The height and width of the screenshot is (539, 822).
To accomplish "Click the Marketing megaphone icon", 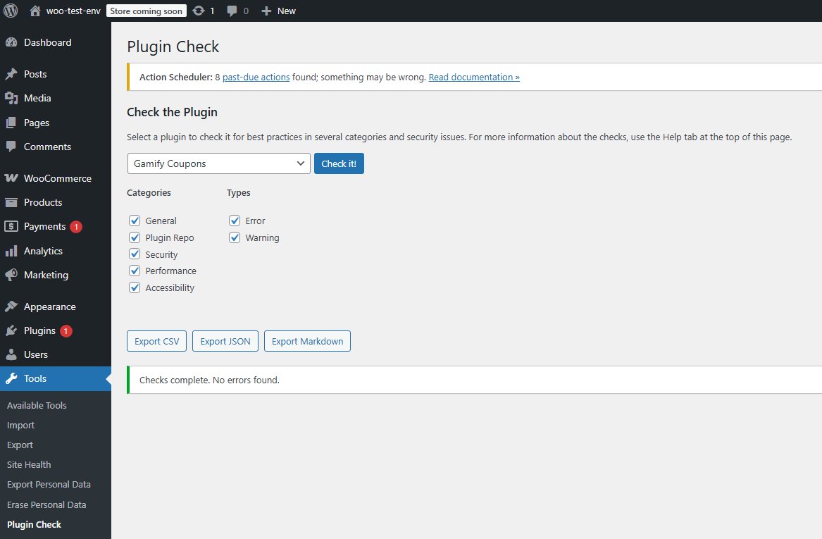I will [x=11, y=275].
